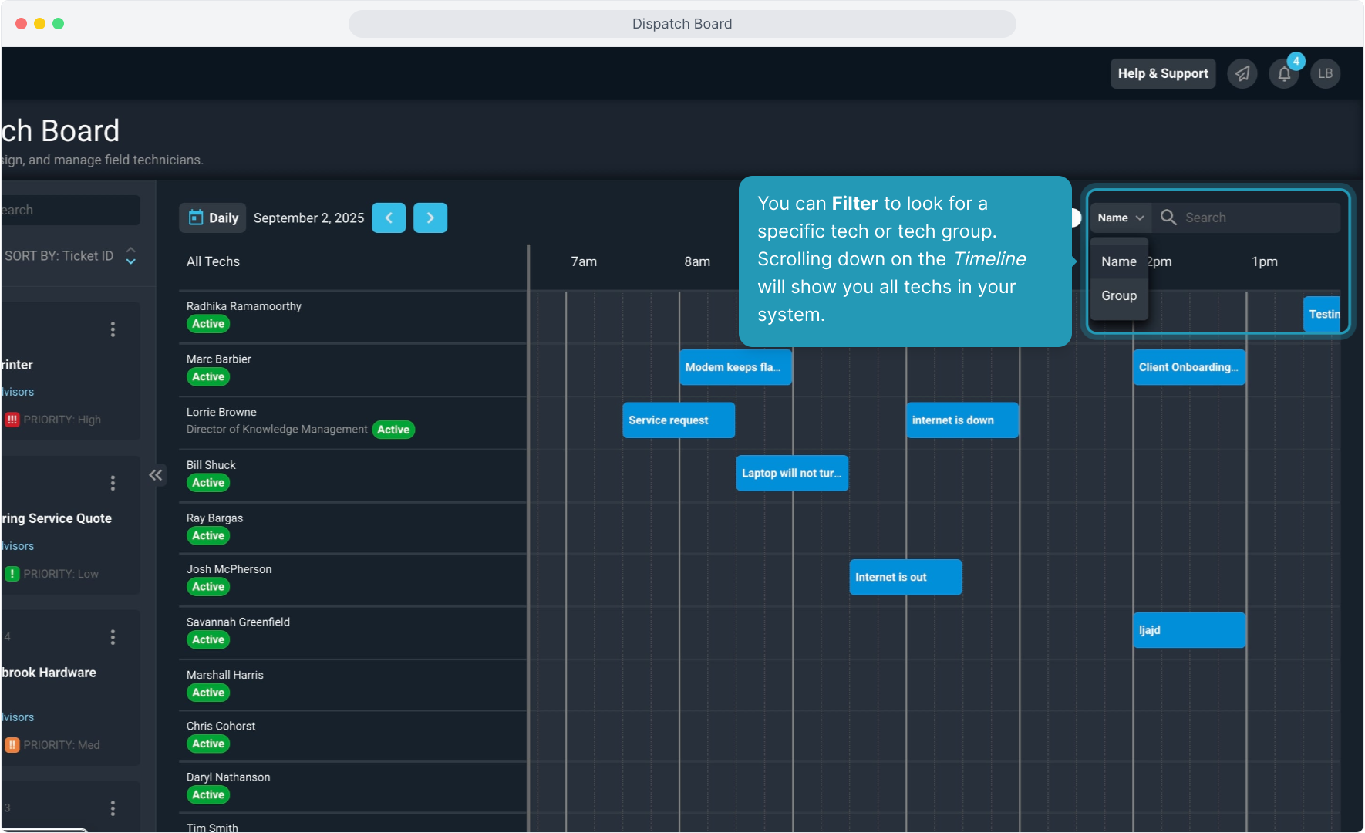Image resolution: width=1365 pixels, height=833 pixels.
Task: Open the notifications bell
Action: (1283, 74)
